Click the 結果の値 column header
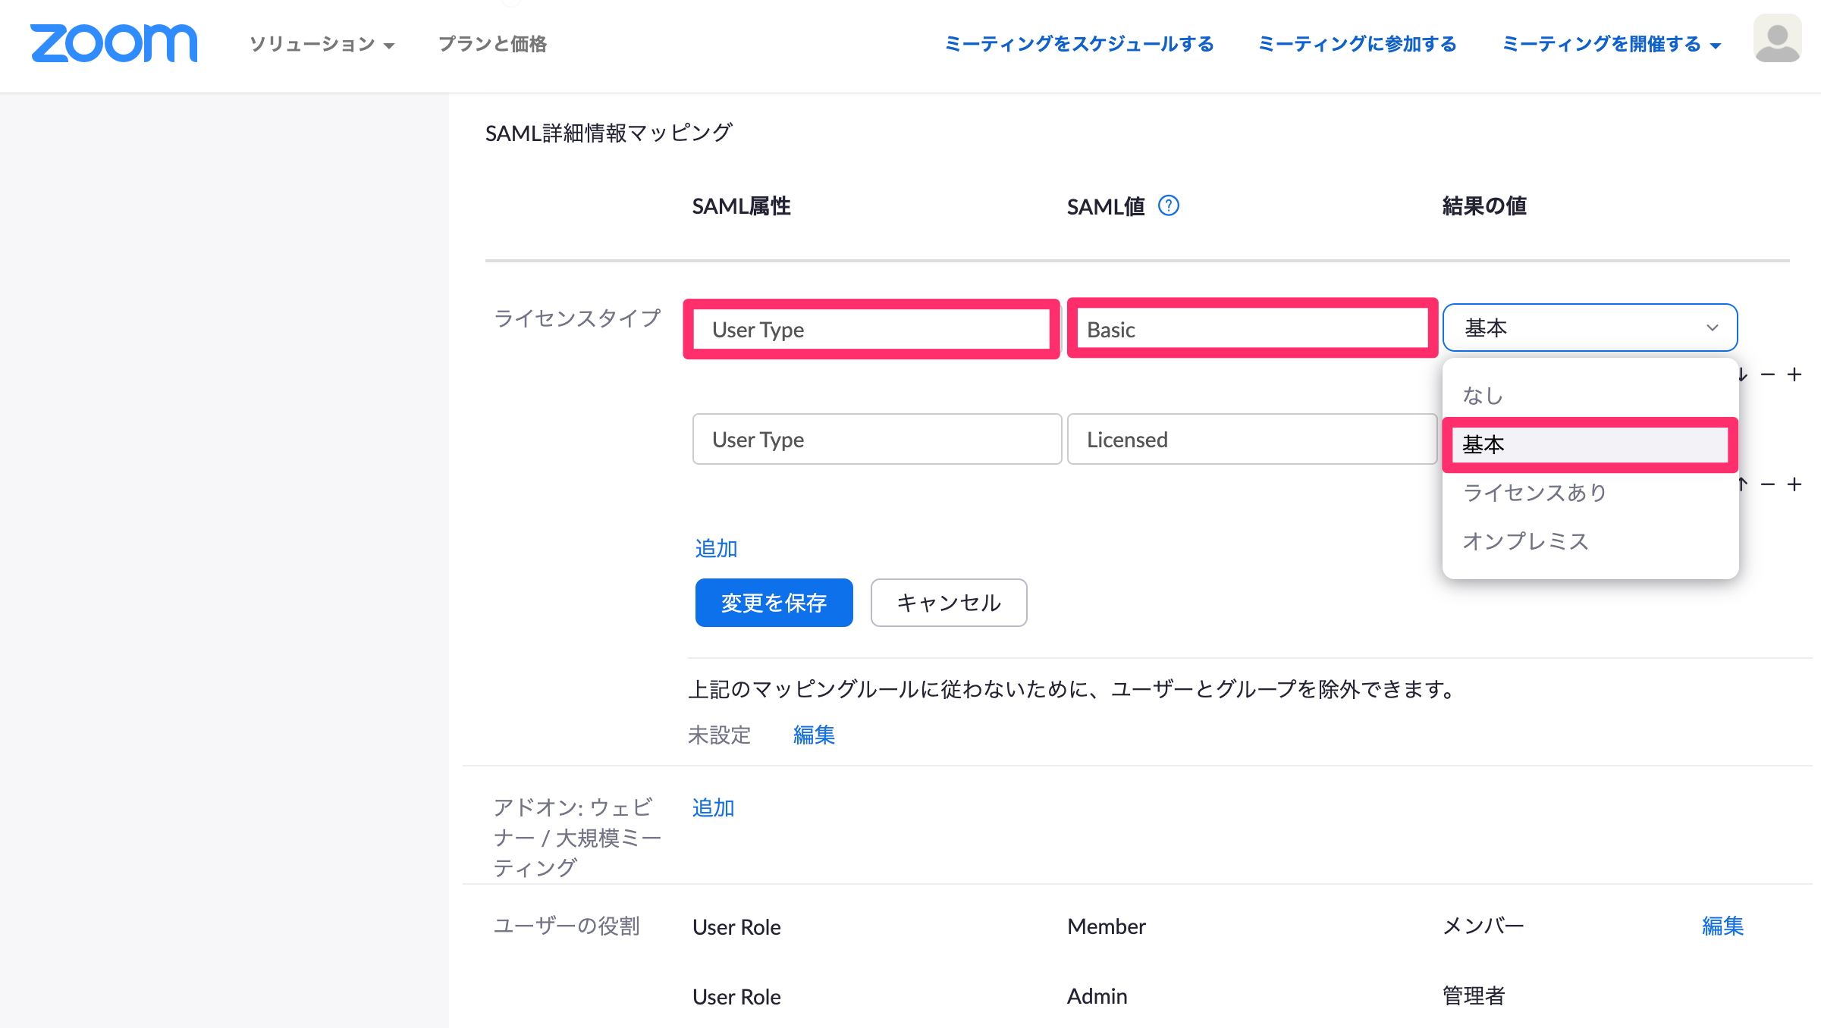Screen dimensions: 1821x1028 pyautogui.click(x=1484, y=206)
